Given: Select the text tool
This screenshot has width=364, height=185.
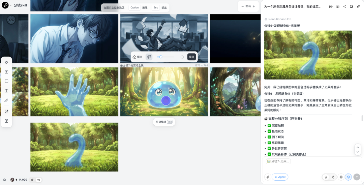Looking at the screenshot, I should coord(6,91).
